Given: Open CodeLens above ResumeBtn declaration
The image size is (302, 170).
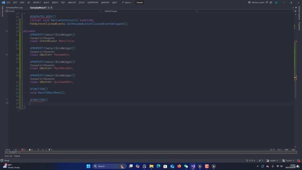Looking at the screenshot, I should tap(42, 52).
